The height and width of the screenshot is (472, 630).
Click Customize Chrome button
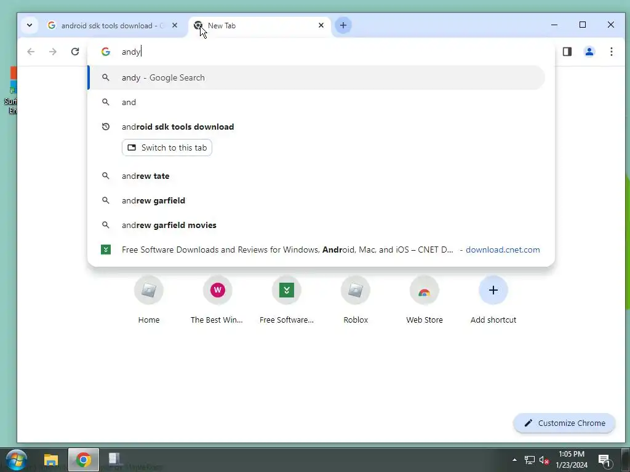(x=564, y=423)
